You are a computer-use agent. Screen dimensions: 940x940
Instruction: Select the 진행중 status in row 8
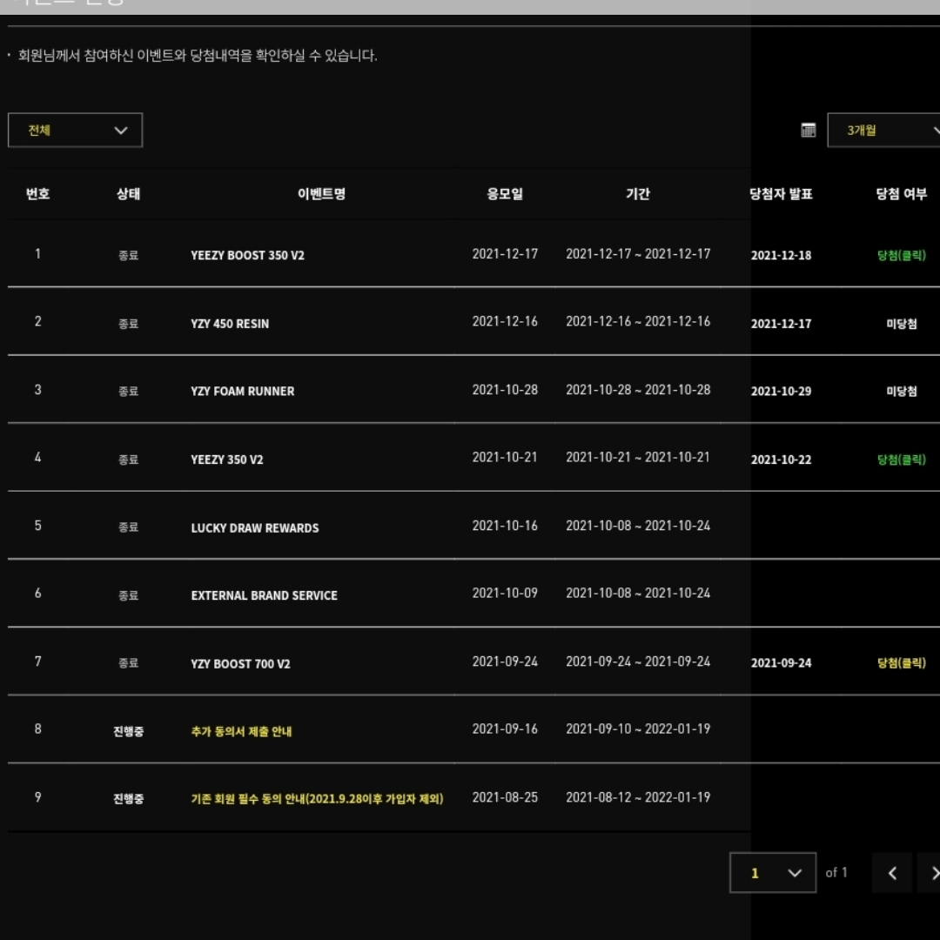coord(128,731)
